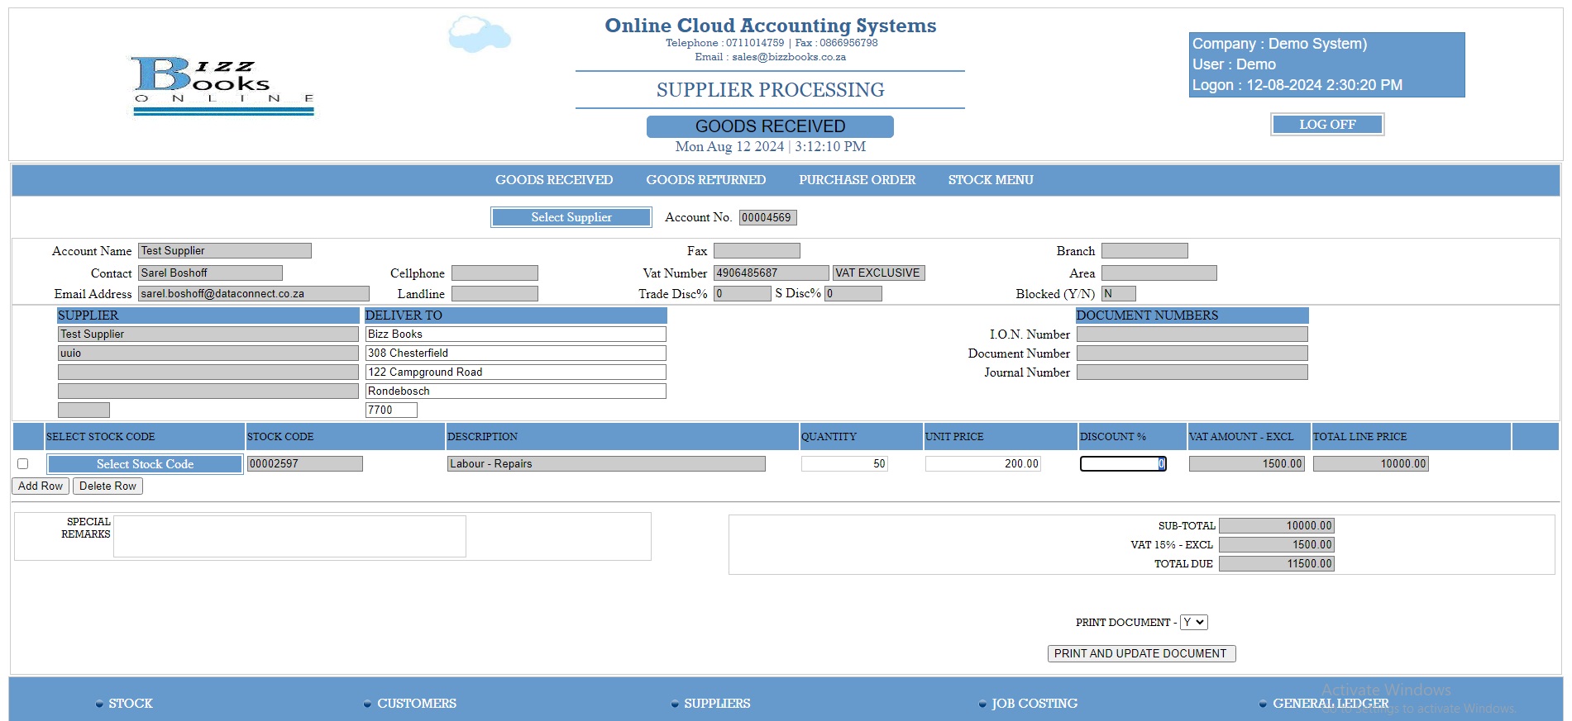The width and height of the screenshot is (1572, 721).
Task: Click the Select Stock Code button
Action: [x=145, y=464]
